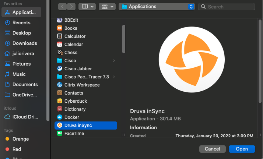
Task: Open the Applications location pop-up menu
Action: coord(157,7)
